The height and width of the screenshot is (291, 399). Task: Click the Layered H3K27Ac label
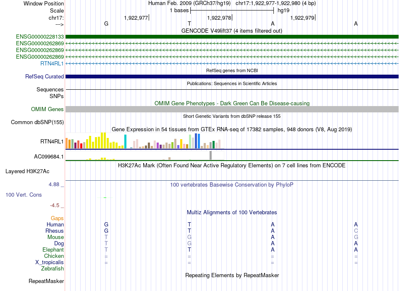click(27, 171)
